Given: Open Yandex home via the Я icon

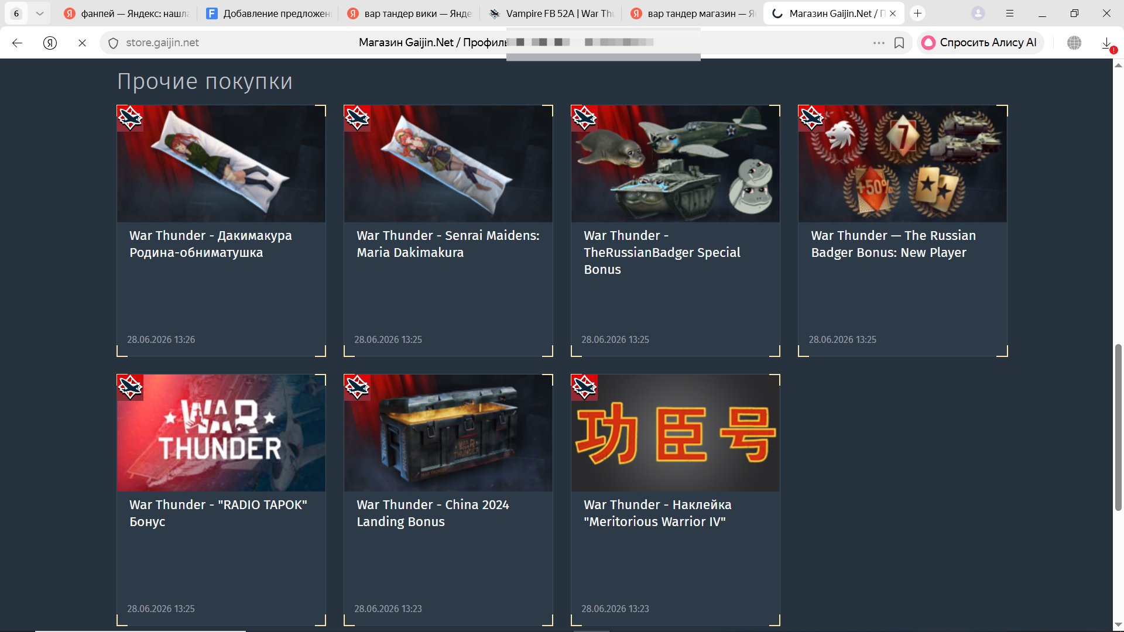Looking at the screenshot, I should click(x=50, y=43).
